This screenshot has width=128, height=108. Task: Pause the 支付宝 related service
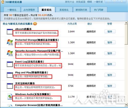(110, 86)
